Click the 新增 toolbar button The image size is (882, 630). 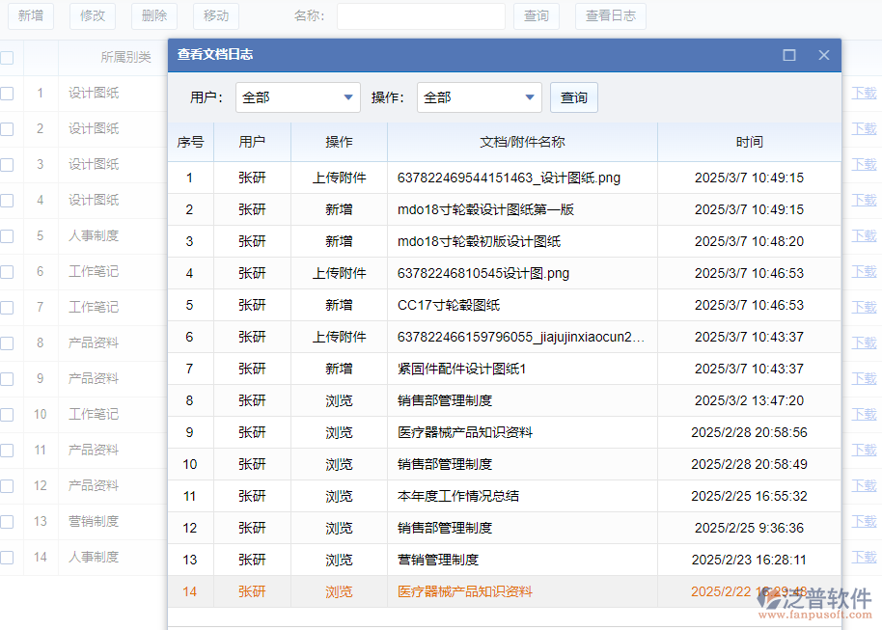tap(31, 15)
